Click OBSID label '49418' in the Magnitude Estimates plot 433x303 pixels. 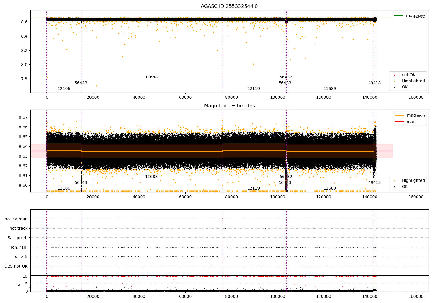(374, 183)
